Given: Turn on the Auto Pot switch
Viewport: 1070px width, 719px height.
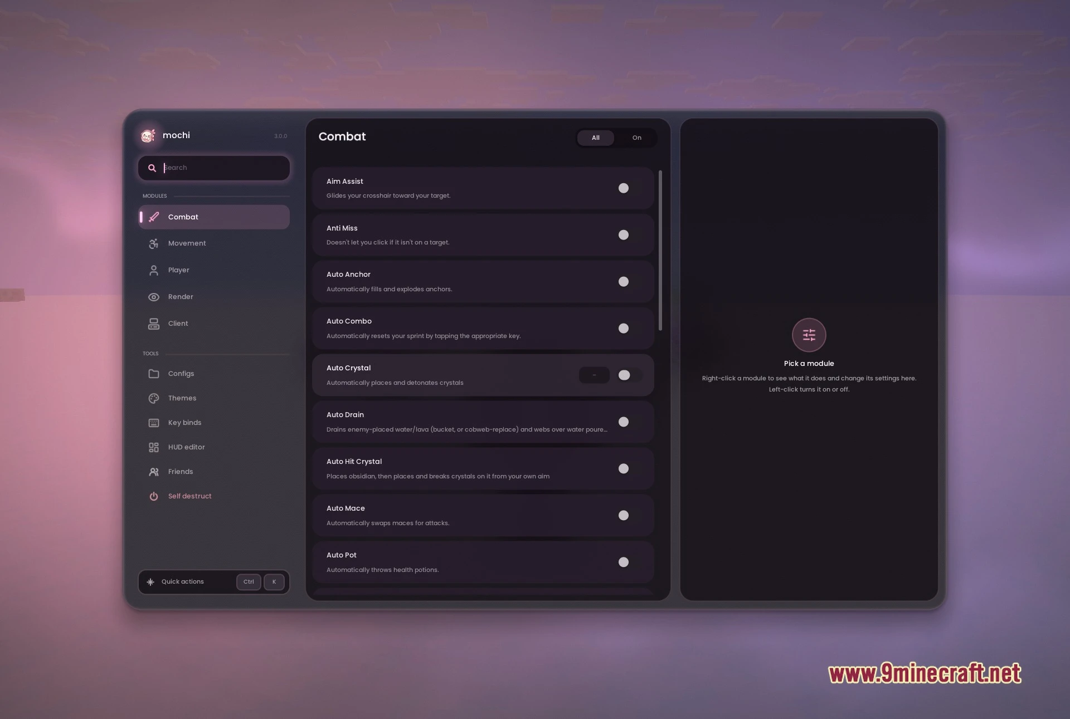Looking at the screenshot, I should (629, 563).
